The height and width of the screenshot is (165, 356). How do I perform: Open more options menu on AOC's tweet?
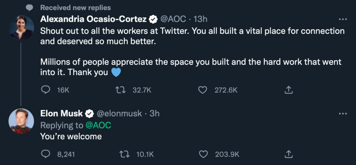coord(342,19)
